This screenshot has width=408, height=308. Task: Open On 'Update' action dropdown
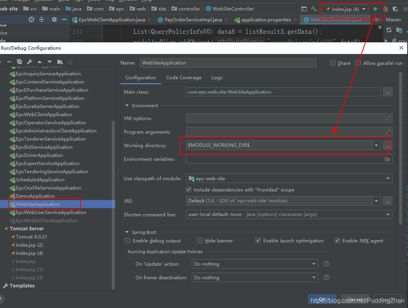[x=255, y=264]
